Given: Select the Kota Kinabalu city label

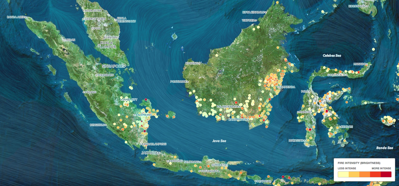Looking at the screenshot, I should (253, 12).
